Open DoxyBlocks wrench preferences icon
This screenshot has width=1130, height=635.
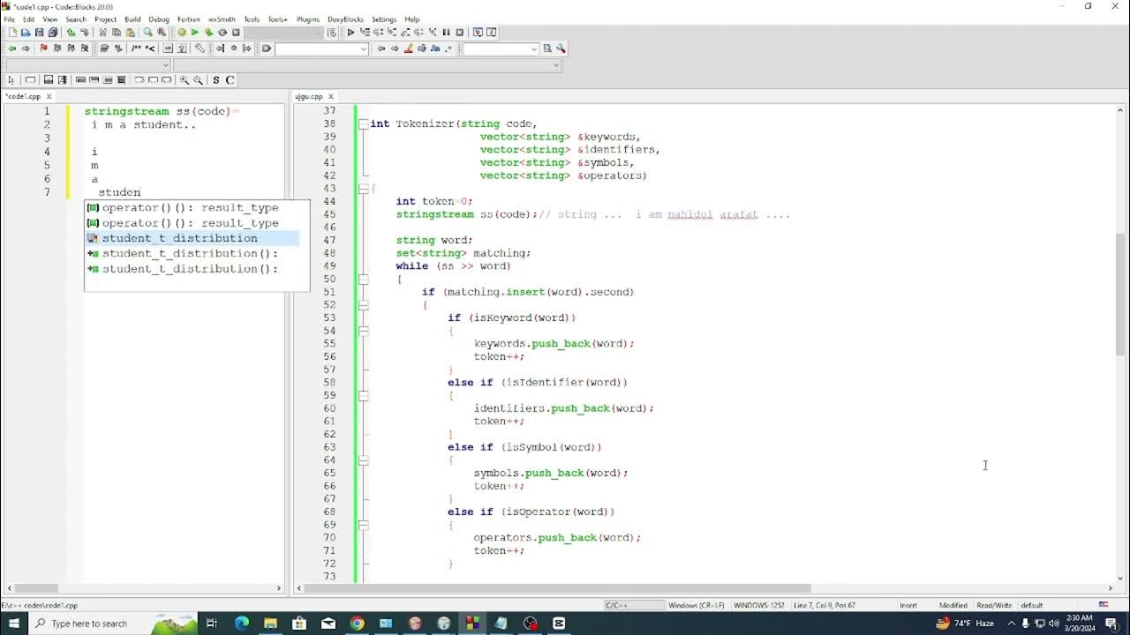tap(200, 49)
